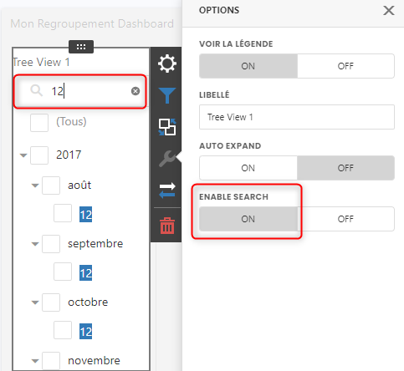
Task: Select day 12 under septembre
Action: [x=85, y=273]
